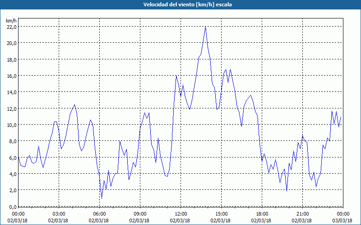
Task: Click the chart title 'Velocidad del viento [km/h] escala'
Action: (x=187, y=4)
